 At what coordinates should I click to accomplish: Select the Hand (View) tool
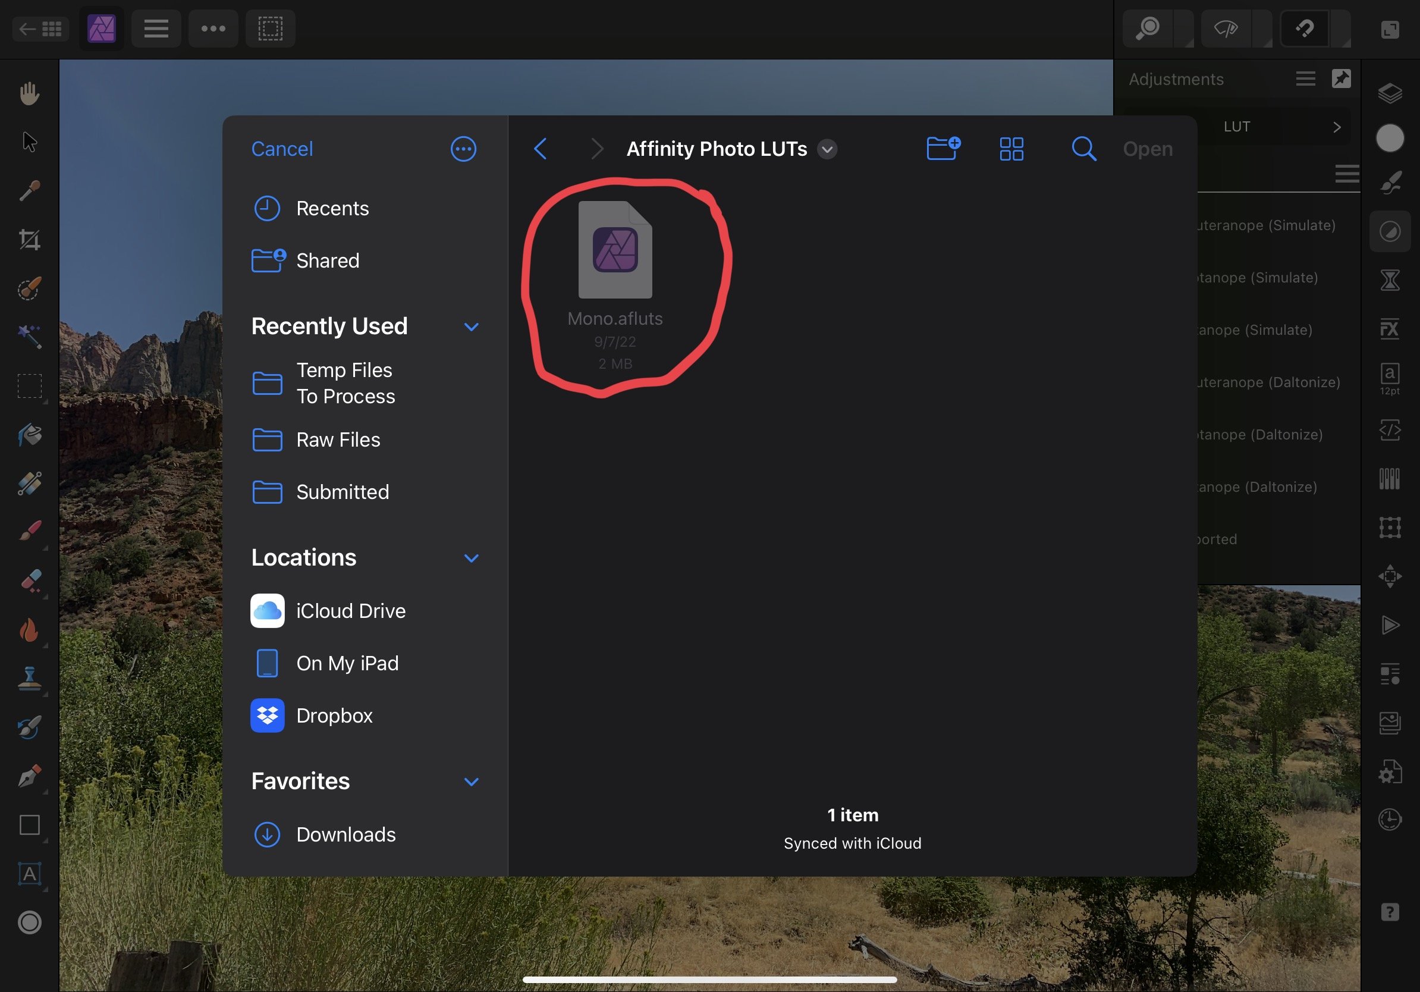point(29,93)
